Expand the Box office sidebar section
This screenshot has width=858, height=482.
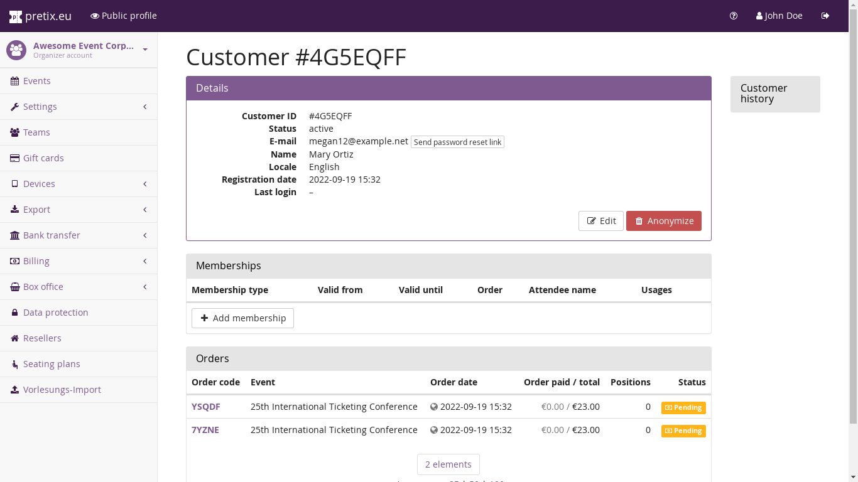(x=79, y=287)
